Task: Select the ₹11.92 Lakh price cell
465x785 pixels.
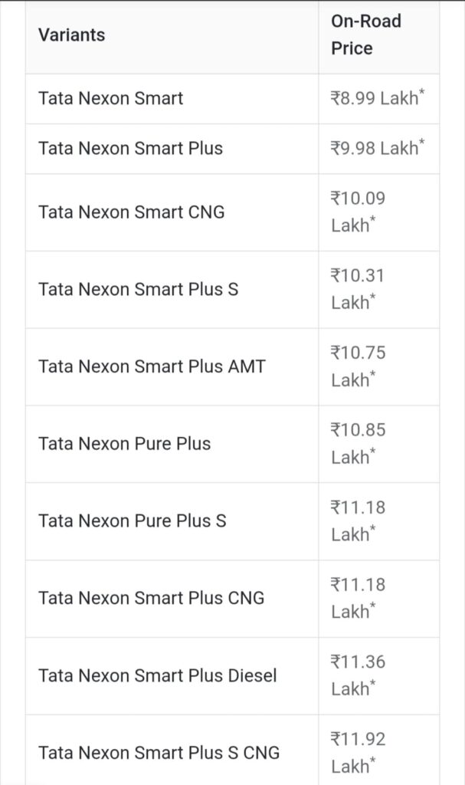Action: click(x=359, y=753)
